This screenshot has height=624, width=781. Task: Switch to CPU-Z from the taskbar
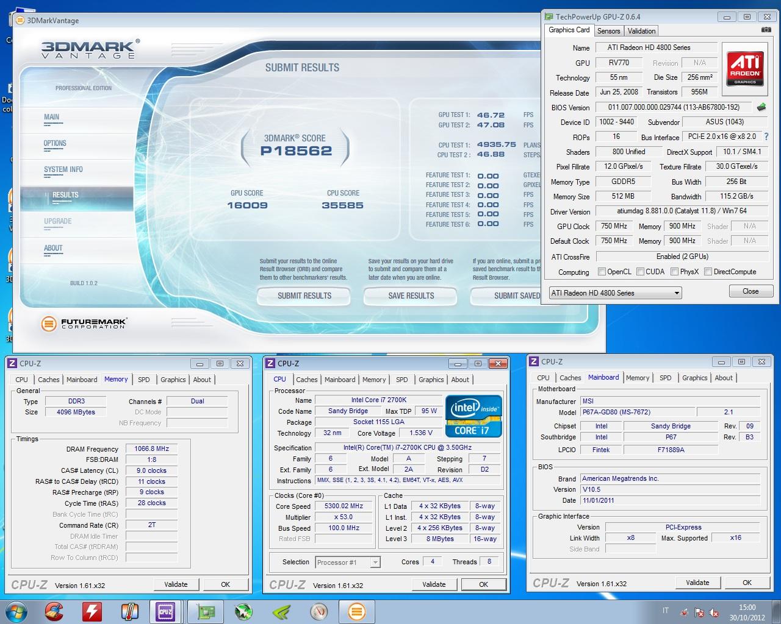(165, 611)
